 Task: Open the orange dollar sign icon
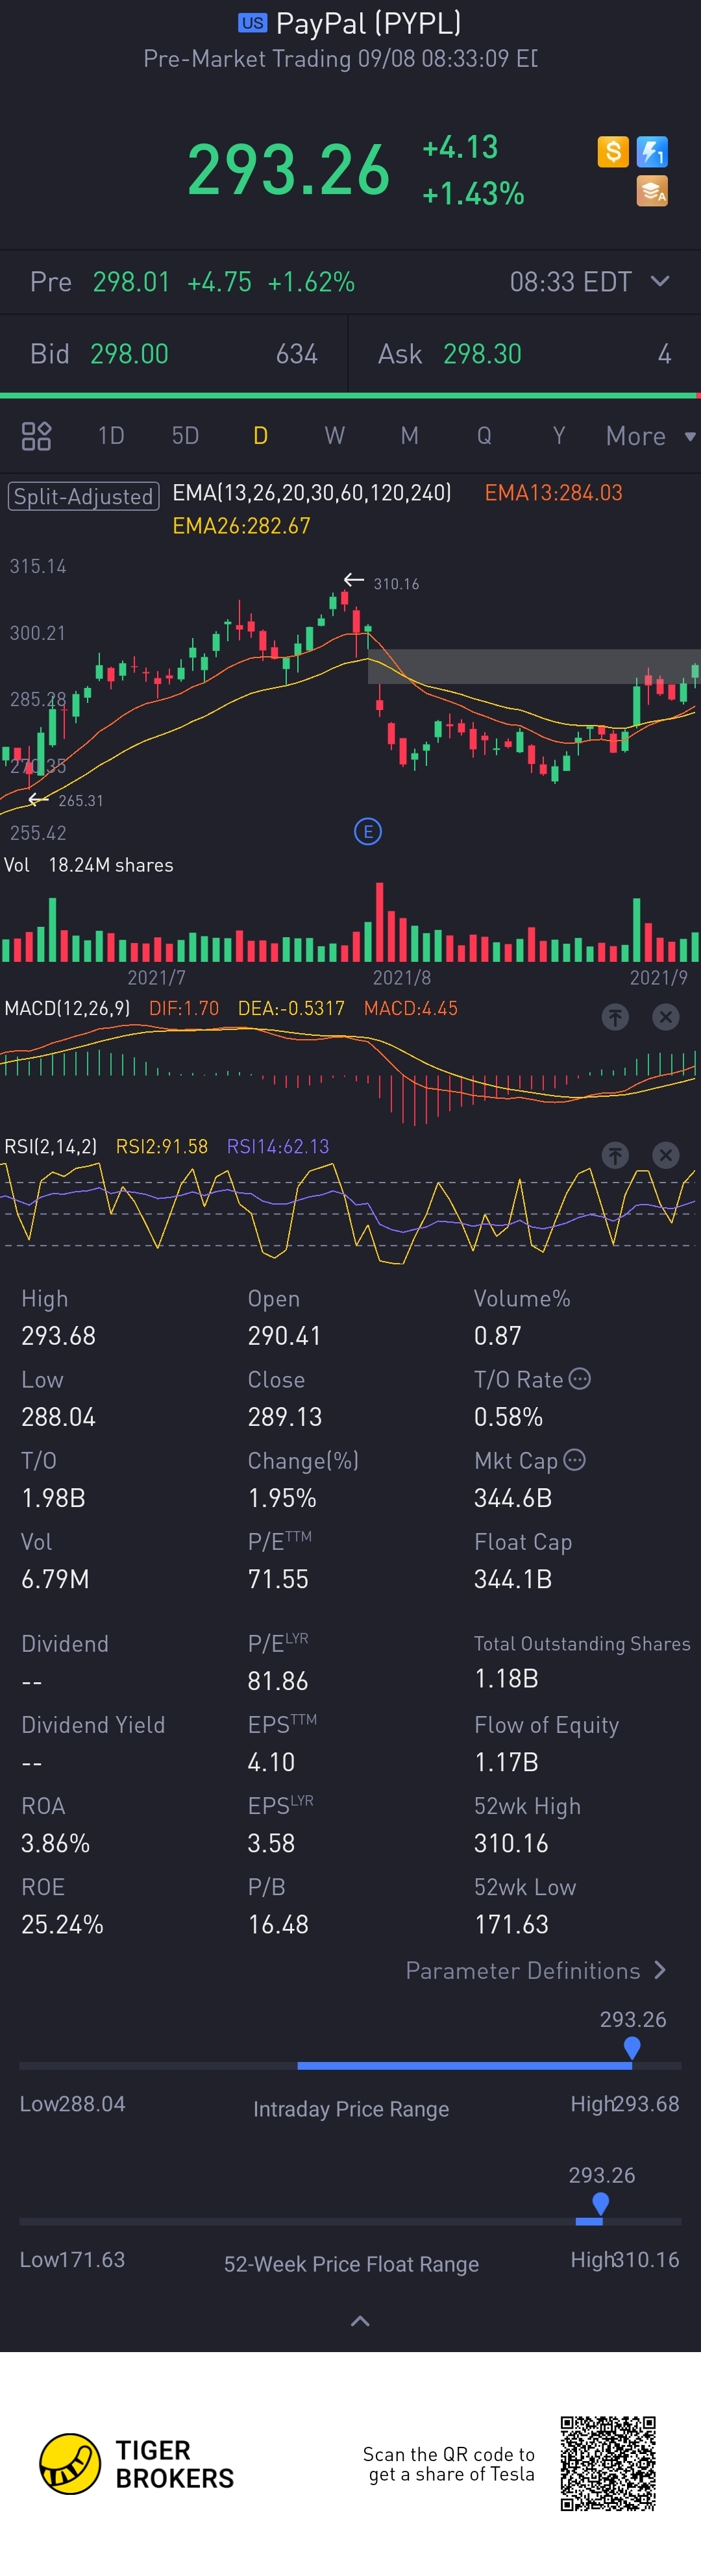point(613,152)
